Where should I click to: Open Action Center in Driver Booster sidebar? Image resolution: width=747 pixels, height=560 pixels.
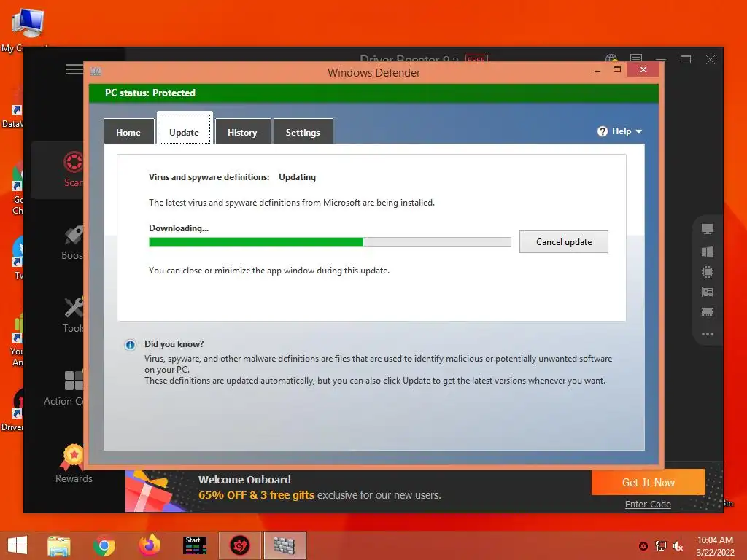pos(64,388)
